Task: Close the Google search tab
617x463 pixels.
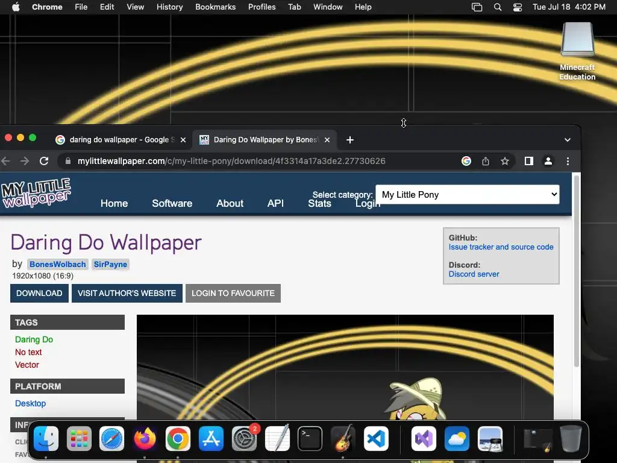Action: pos(183,140)
